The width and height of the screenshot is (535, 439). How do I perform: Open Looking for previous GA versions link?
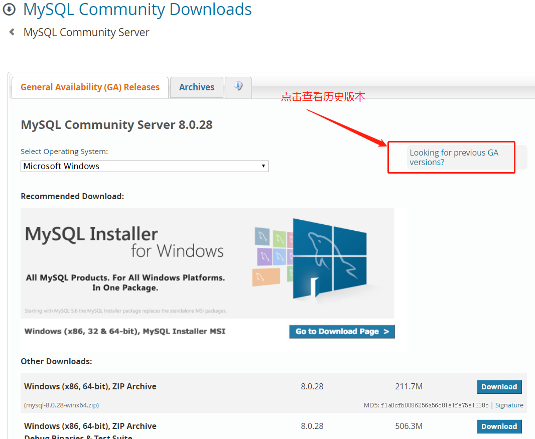(x=454, y=157)
